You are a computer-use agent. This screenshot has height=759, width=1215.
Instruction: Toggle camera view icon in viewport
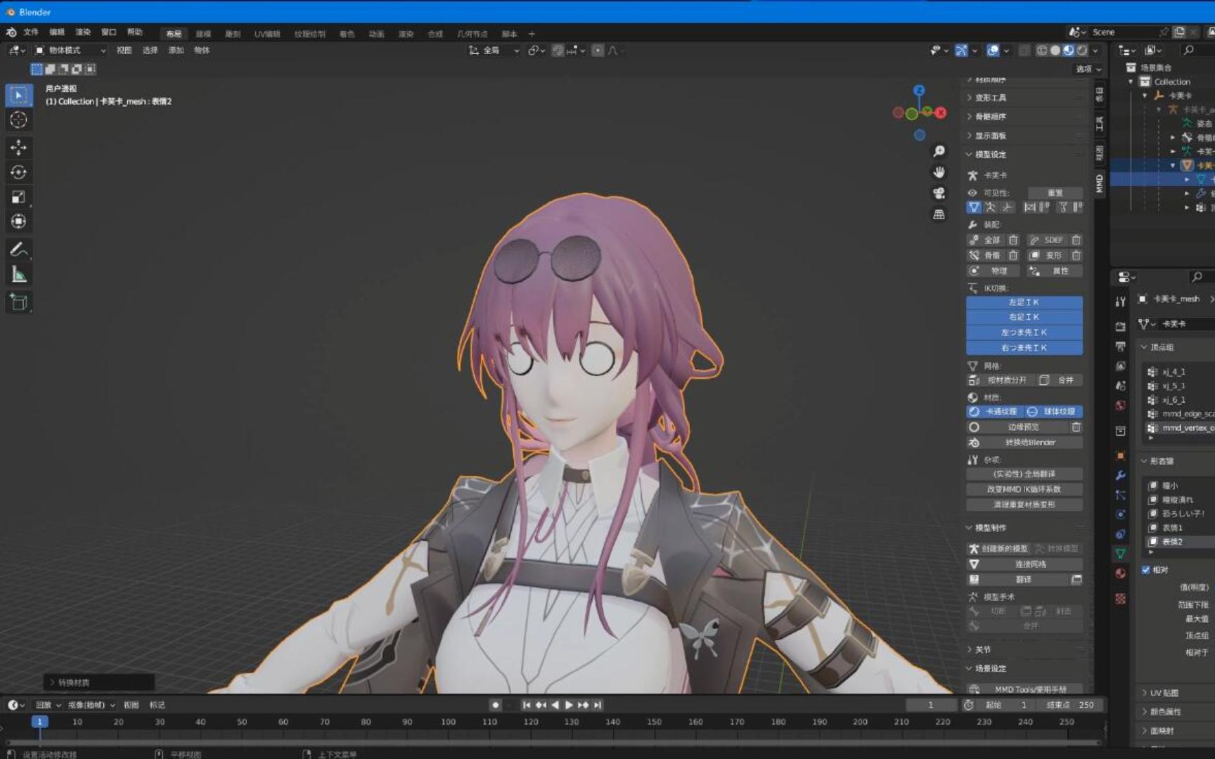pos(939,193)
